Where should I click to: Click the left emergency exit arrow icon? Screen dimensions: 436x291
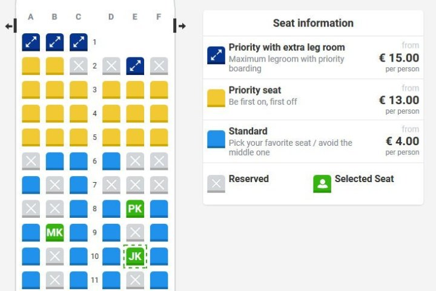pyautogui.click(x=9, y=26)
